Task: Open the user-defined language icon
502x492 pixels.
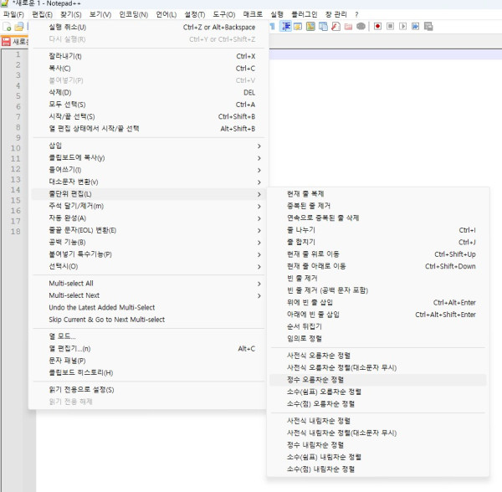Action: pos(298,26)
